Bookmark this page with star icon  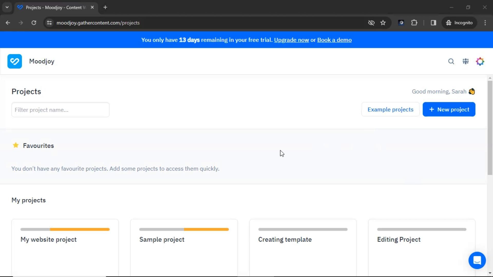pos(383,23)
